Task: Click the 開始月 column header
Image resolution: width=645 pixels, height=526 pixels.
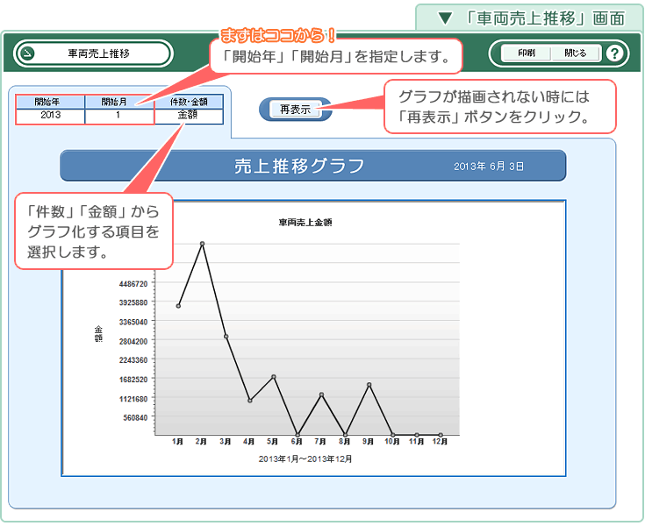Action: (118, 102)
